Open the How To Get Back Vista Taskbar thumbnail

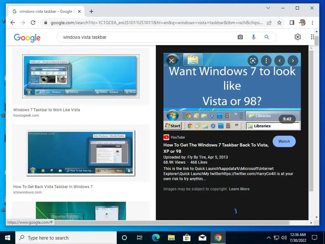[81, 153]
